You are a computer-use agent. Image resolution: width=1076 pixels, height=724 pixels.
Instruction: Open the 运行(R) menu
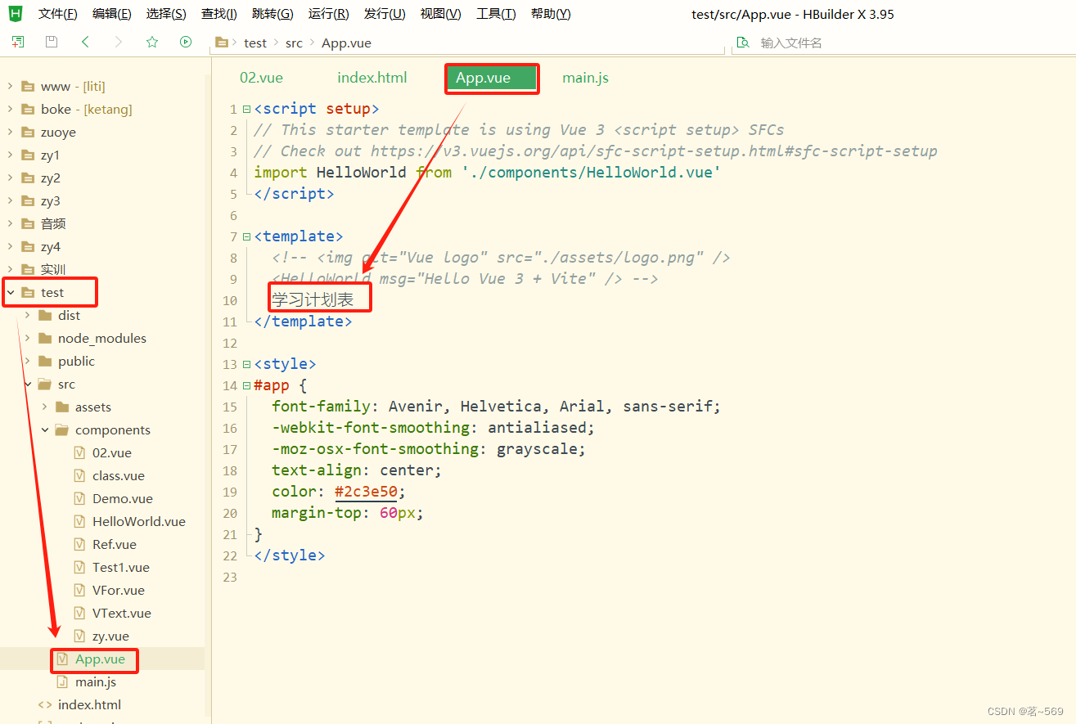coord(328,14)
